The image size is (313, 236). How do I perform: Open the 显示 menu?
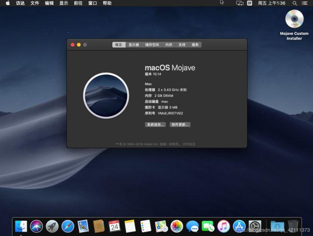(x=64, y=3)
